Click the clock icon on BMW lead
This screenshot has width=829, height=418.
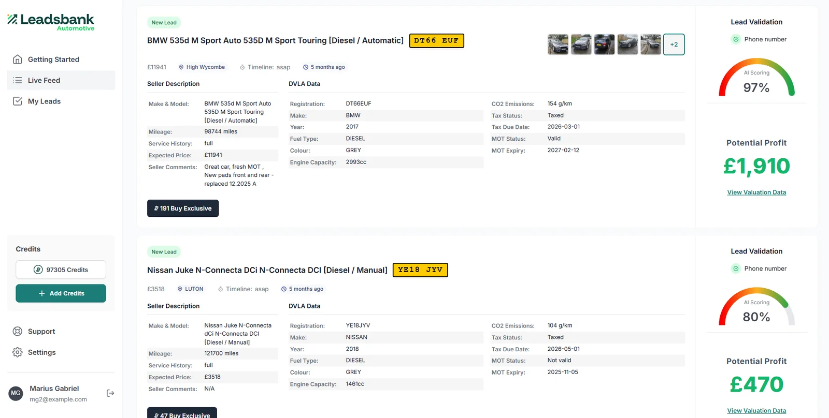click(306, 67)
